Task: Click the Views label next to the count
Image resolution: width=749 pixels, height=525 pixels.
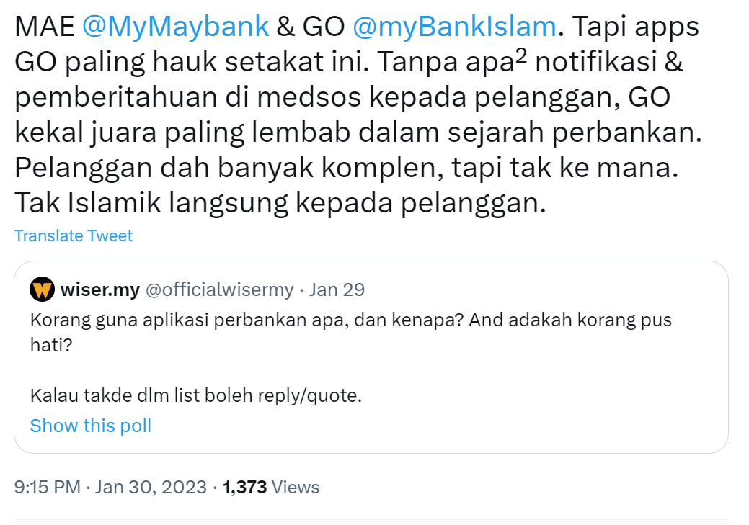Action: click(296, 487)
